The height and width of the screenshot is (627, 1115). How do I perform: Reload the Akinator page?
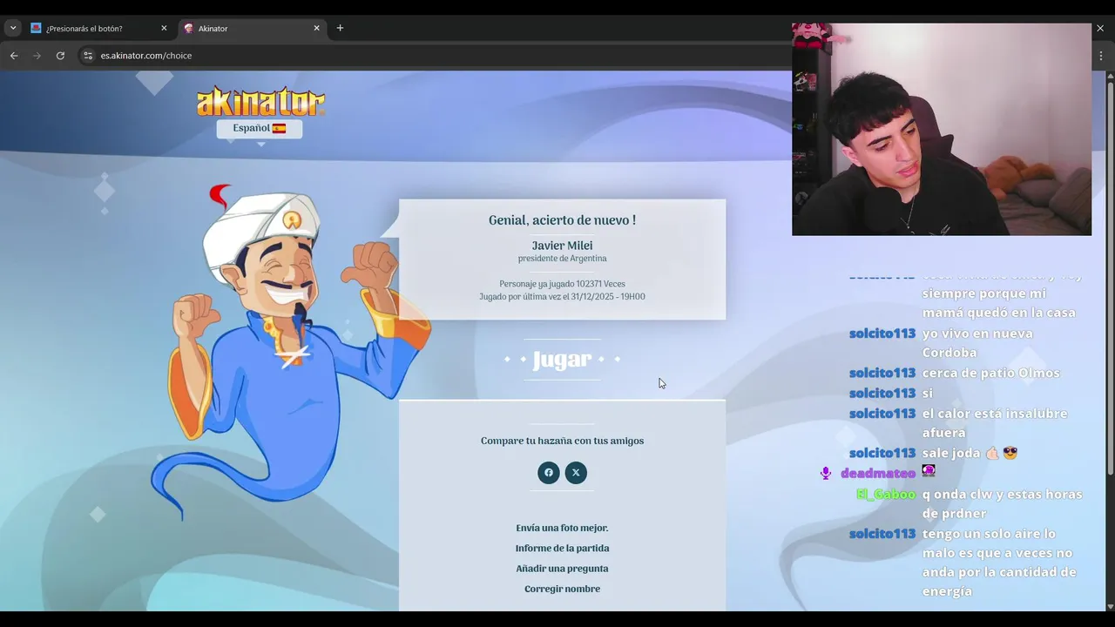(x=60, y=56)
